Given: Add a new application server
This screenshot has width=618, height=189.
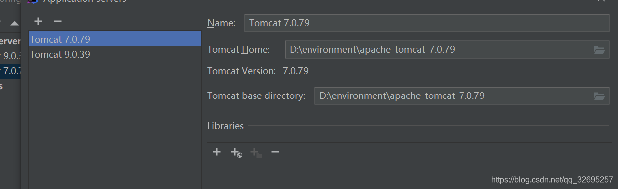Looking at the screenshot, I should coord(38,21).
